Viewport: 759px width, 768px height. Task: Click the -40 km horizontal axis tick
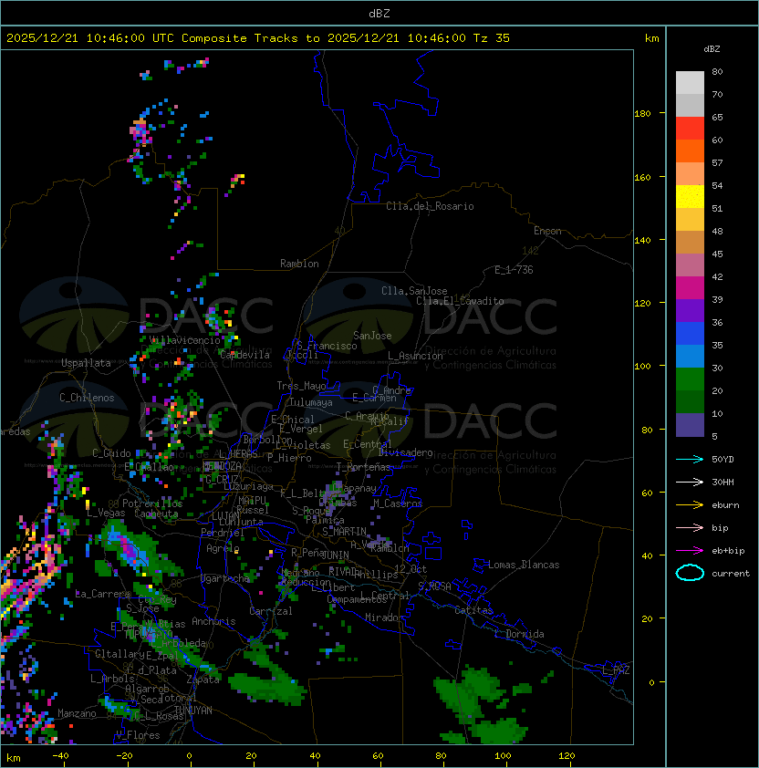coord(60,756)
